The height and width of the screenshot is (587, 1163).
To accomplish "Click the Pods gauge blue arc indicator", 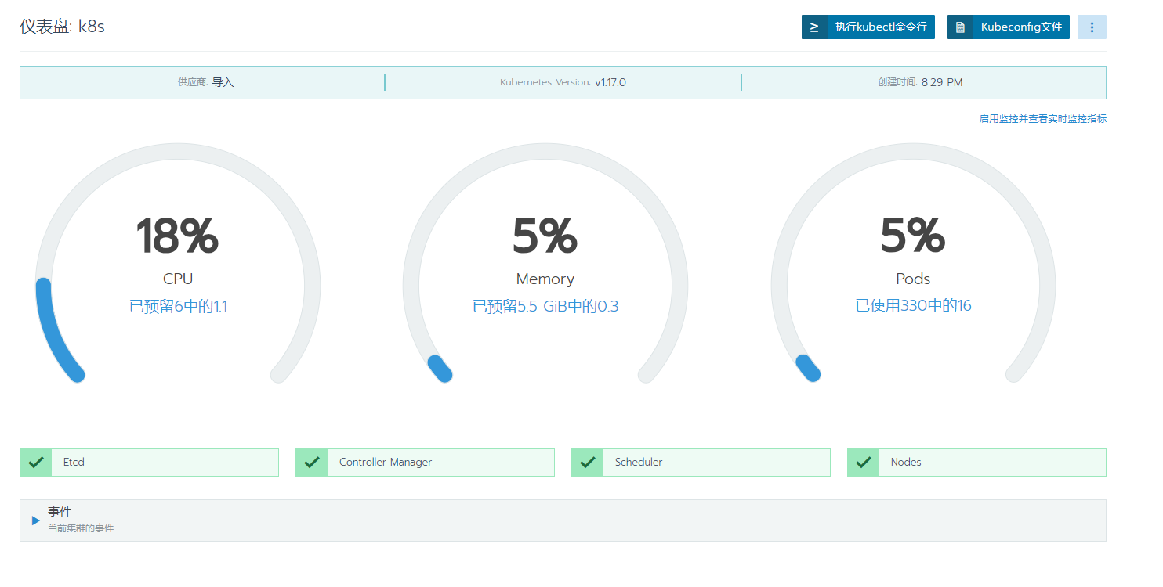I will [808, 369].
